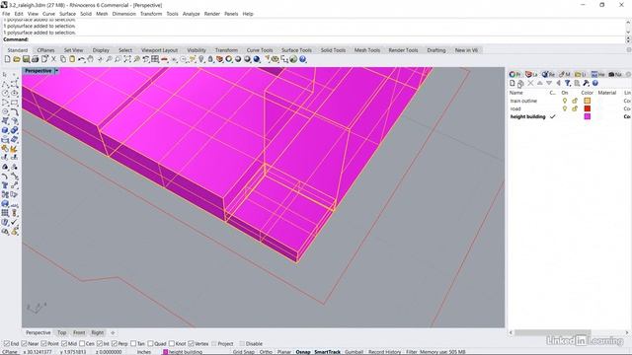Click the grey Shade sphere icon
Viewport: 632px width, 355px height.
point(238,59)
